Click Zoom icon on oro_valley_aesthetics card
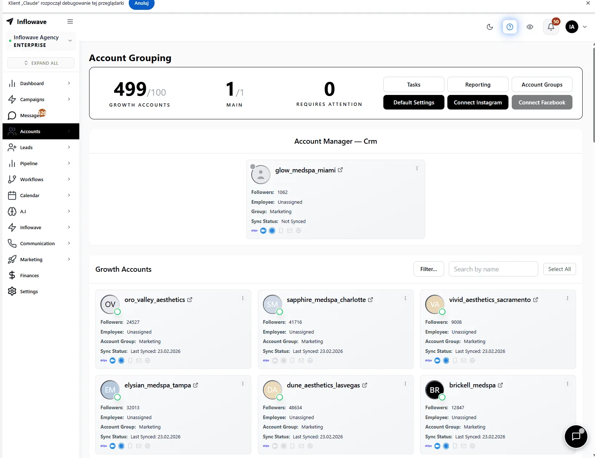This screenshot has height=458, width=595. point(113,361)
